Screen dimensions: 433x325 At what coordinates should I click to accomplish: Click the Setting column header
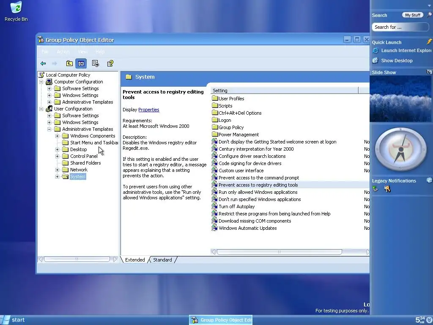click(284, 91)
